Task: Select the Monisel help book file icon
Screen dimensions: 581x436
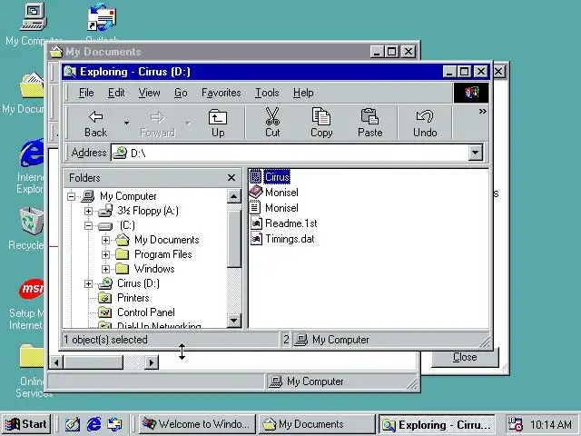Action: [256, 192]
